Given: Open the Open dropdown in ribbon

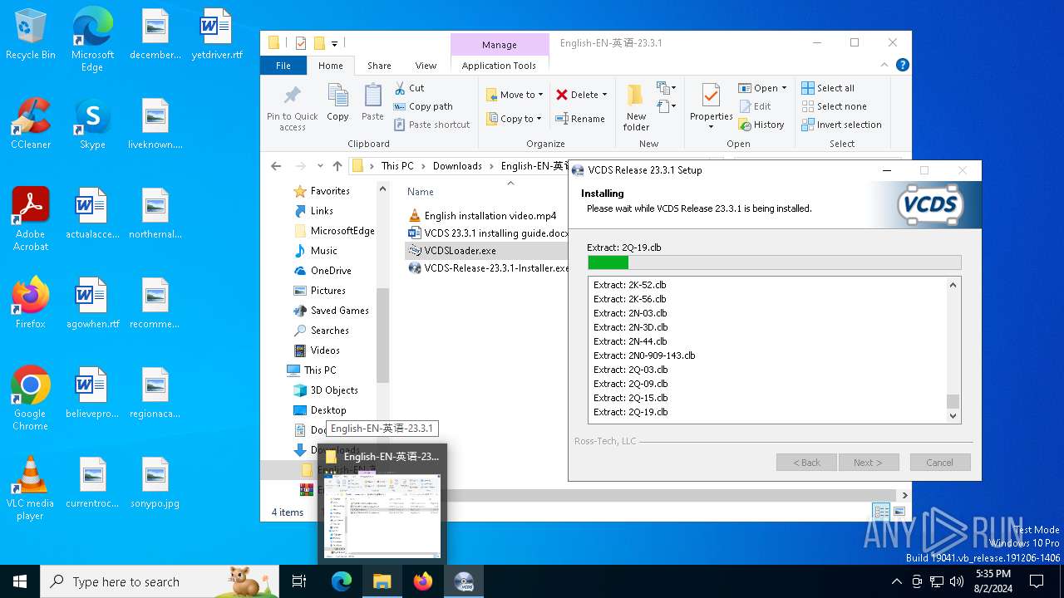Looking at the screenshot, I should pyautogui.click(x=762, y=88).
